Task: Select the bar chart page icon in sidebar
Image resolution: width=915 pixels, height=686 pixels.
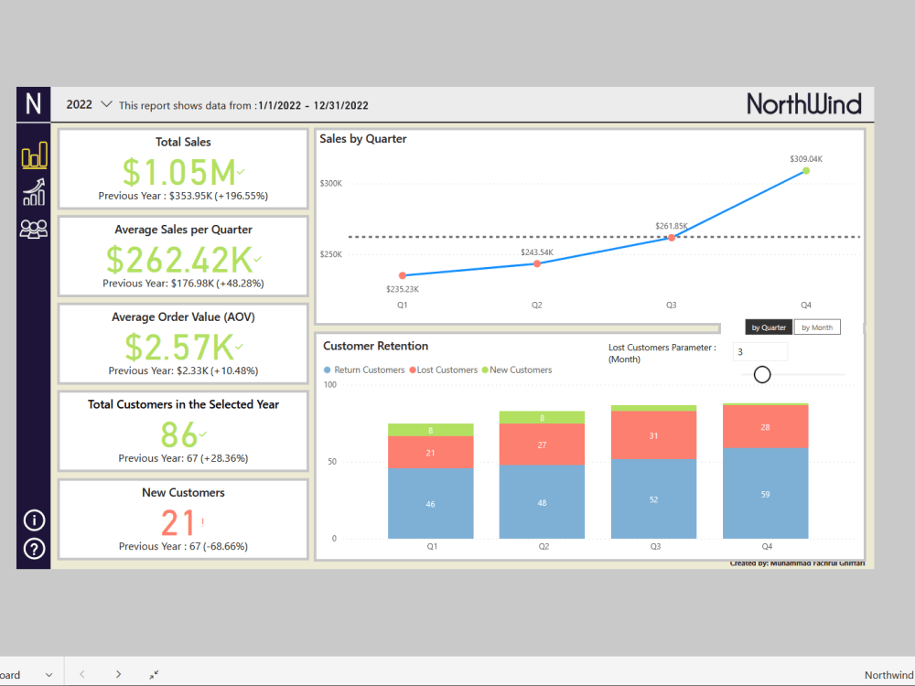Action: pyautogui.click(x=33, y=155)
